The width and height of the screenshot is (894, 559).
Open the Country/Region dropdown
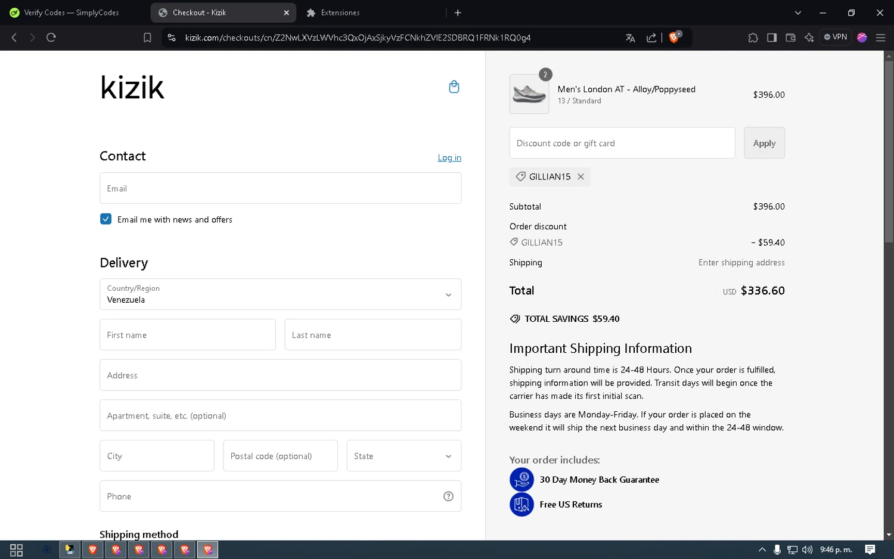(x=280, y=294)
